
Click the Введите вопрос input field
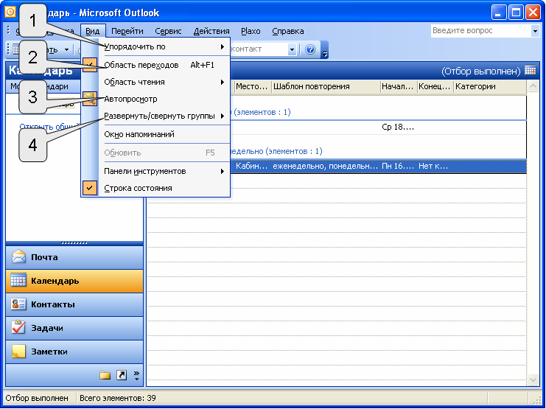click(x=481, y=31)
